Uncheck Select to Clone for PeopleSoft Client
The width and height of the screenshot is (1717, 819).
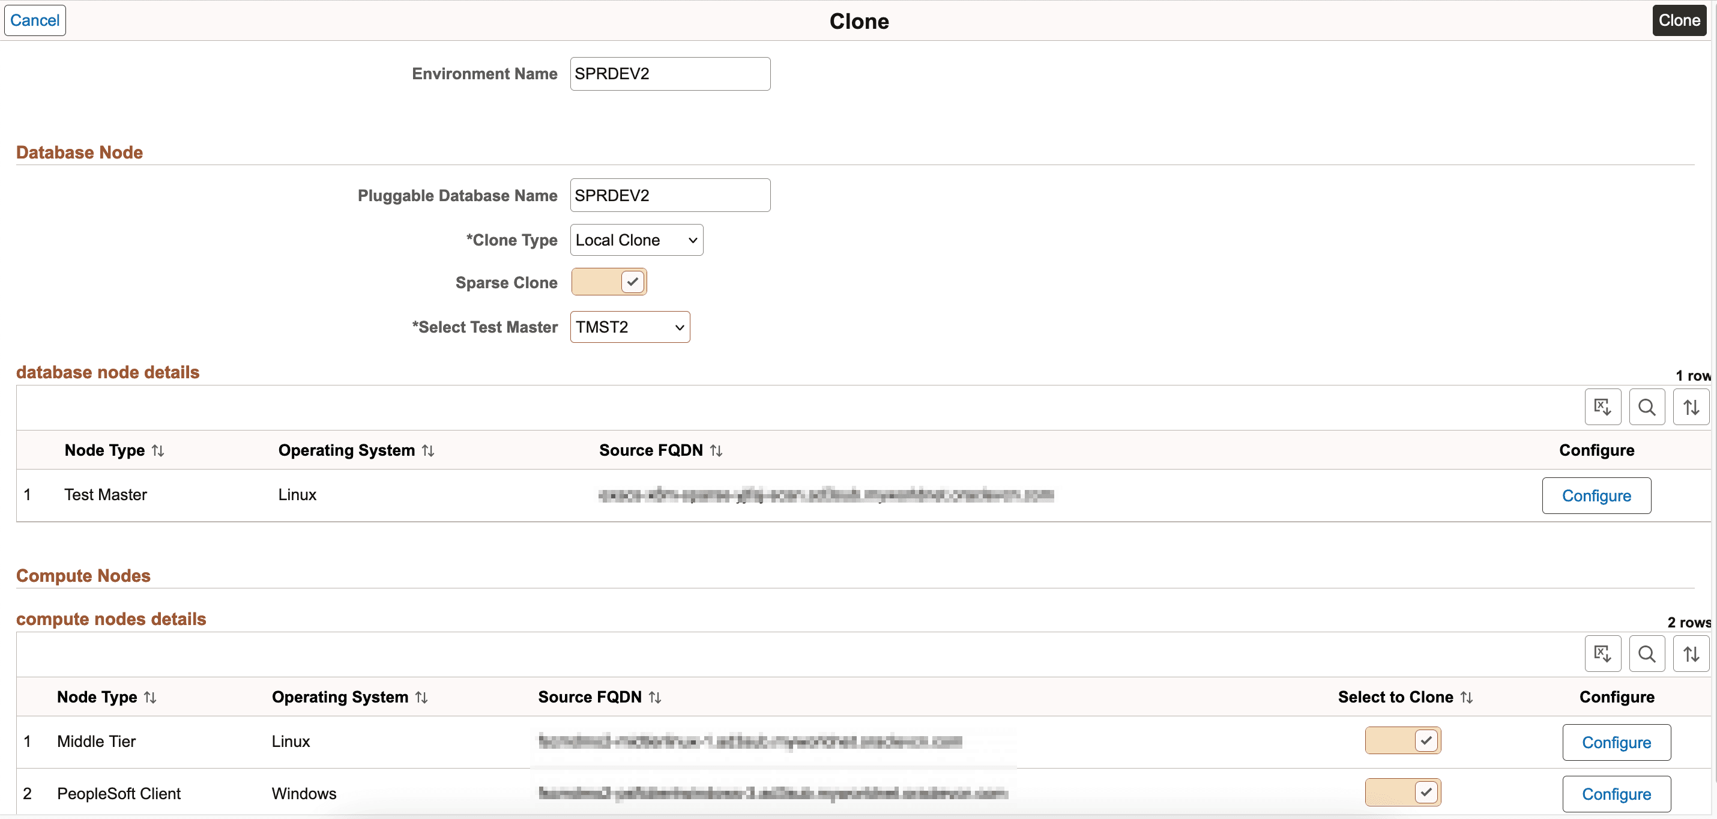1403,793
